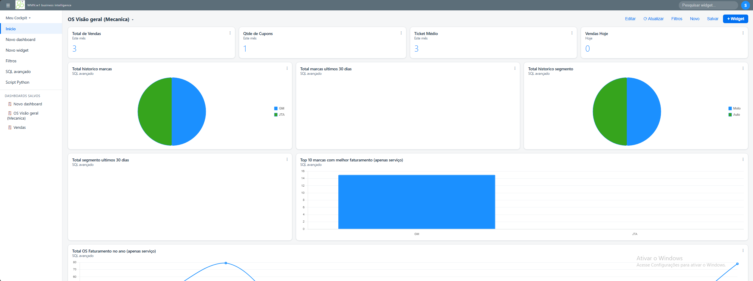This screenshot has height=281, width=753.
Task: Open options of Total marcas ultimos 30 dias
Action: (x=515, y=68)
